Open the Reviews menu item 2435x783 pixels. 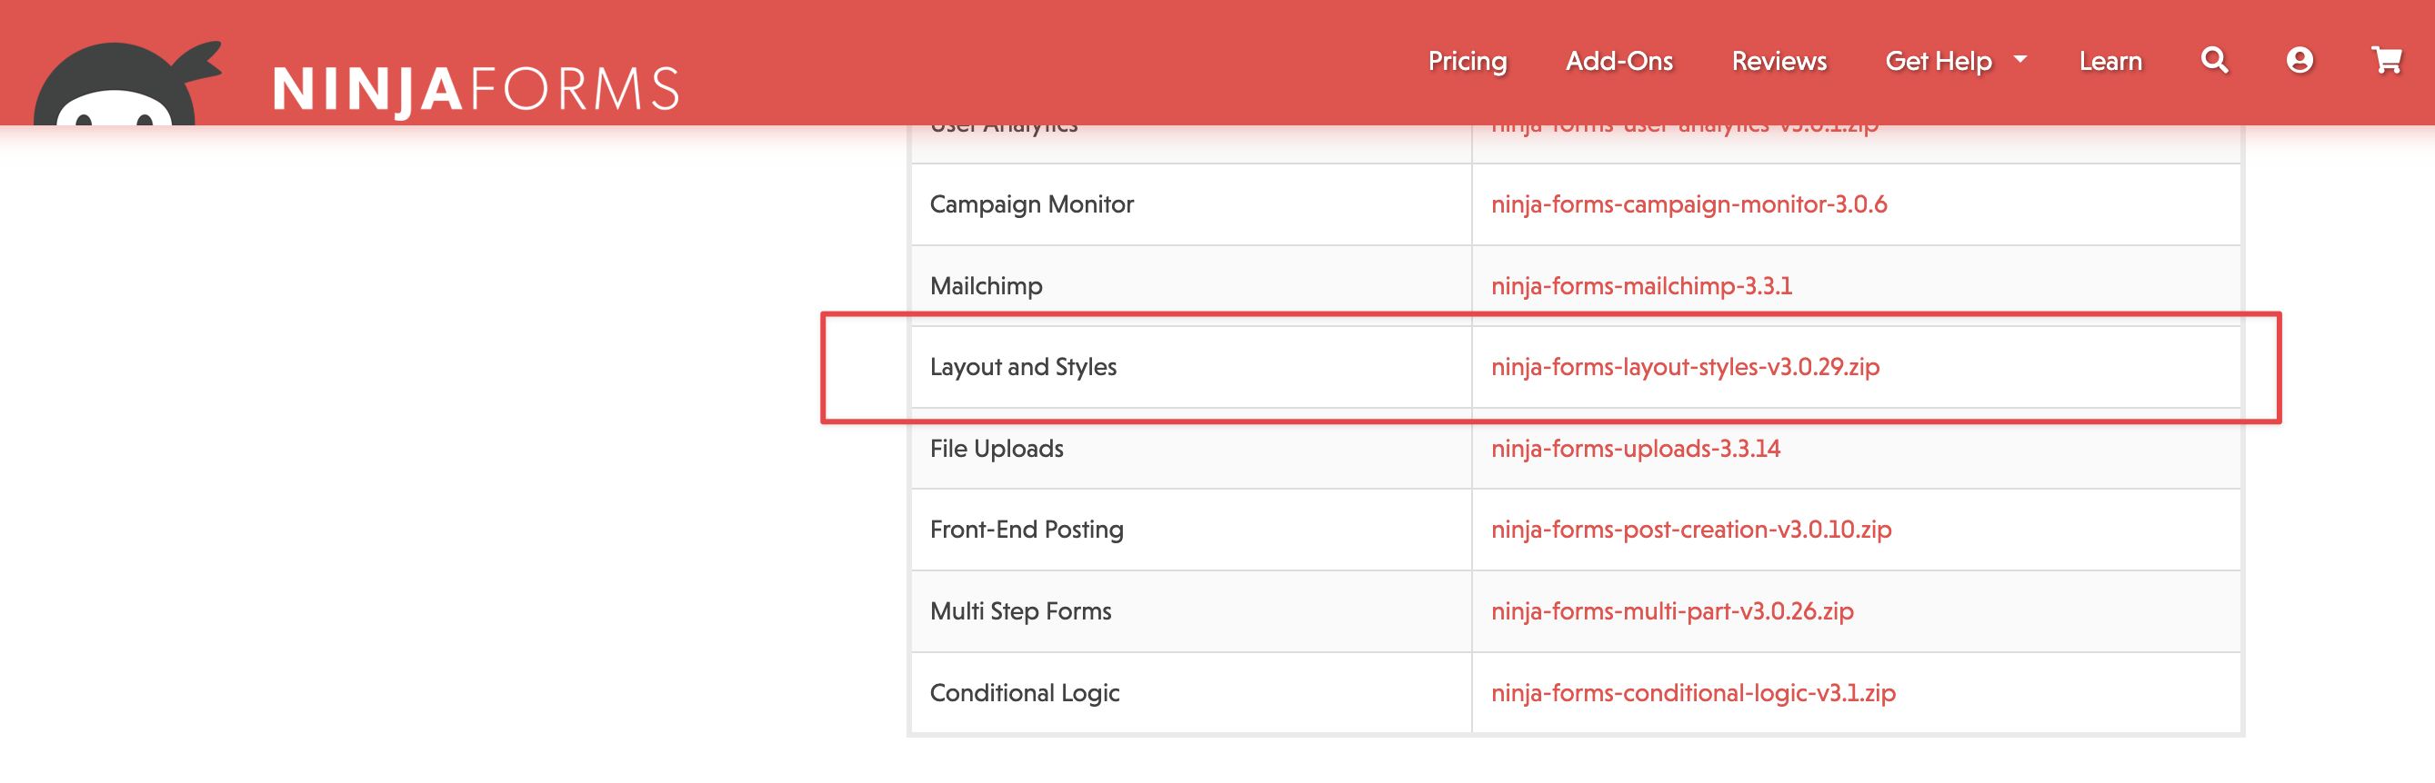point(1779,62)
